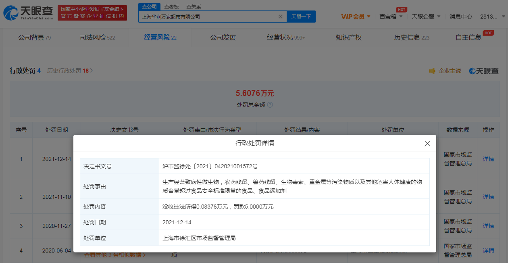Click the 天眼一下 search button
Image resolution: width=508 pixels, height=263 pixels.
pyautogui.click(x=301, y=17)
